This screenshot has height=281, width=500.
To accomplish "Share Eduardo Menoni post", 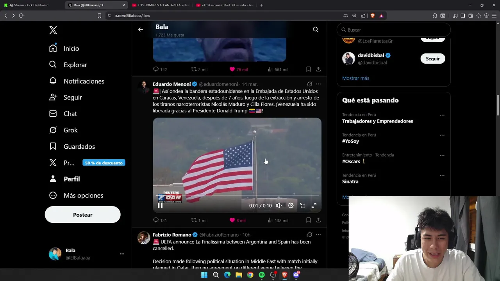I will point(318,220).
